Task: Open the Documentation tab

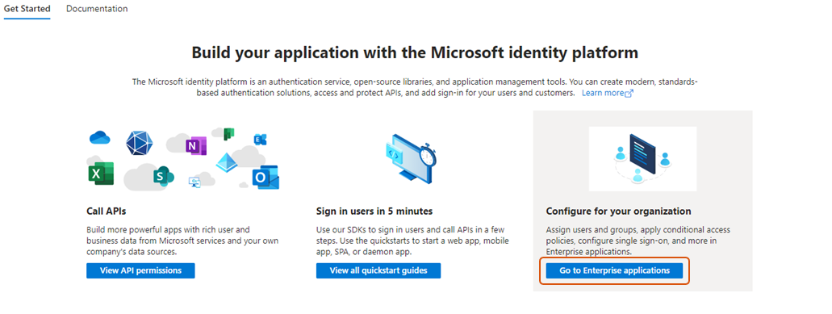Action: tap(97, 9)
